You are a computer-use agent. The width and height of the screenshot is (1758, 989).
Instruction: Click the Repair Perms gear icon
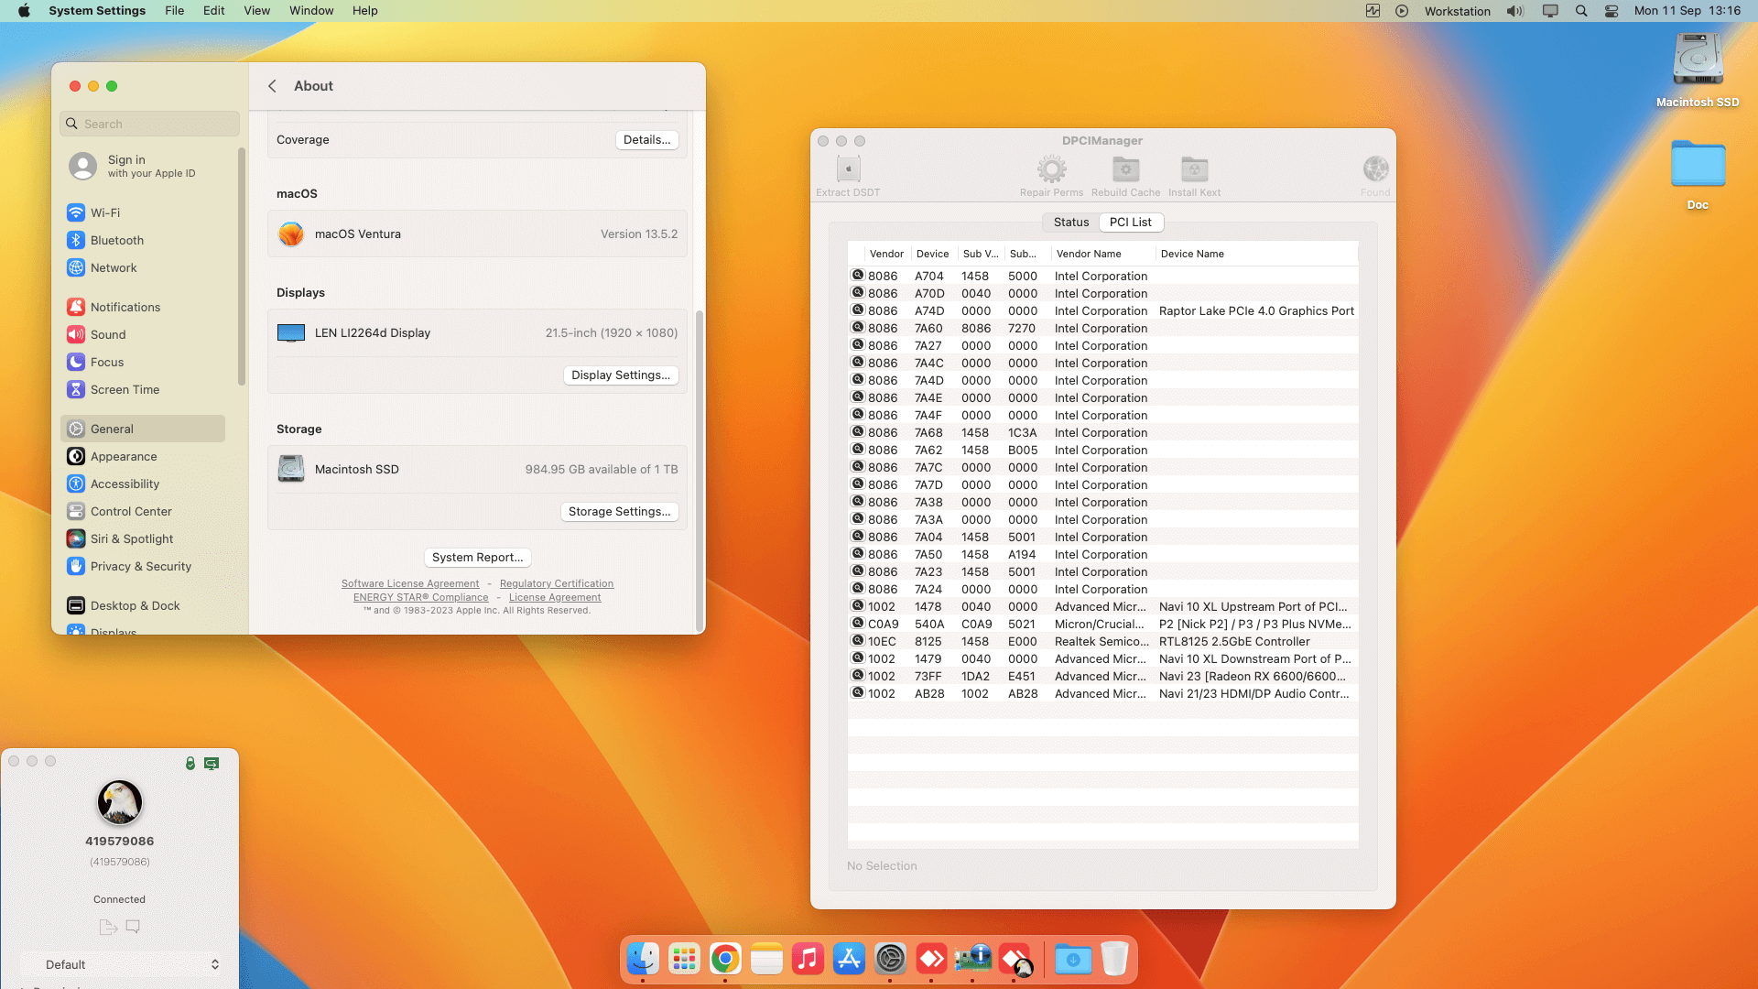coord(1051,170)
